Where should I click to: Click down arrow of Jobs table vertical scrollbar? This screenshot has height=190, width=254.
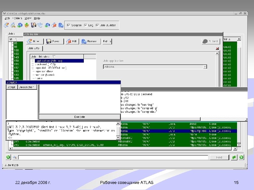tap(239, 145)
